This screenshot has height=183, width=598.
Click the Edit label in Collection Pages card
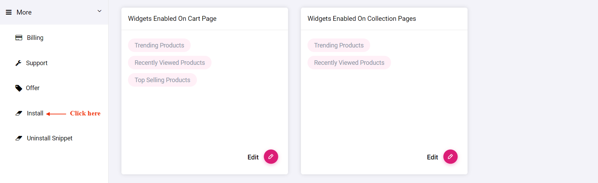(432, 157)
